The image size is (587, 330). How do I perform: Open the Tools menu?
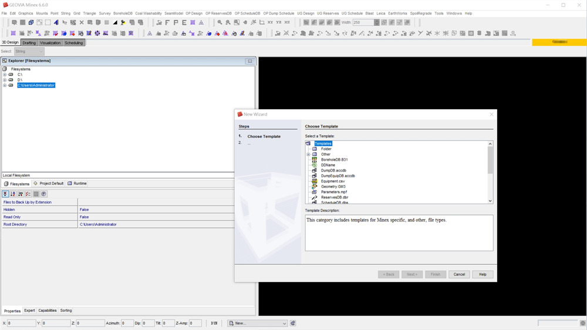click(438, 13)
